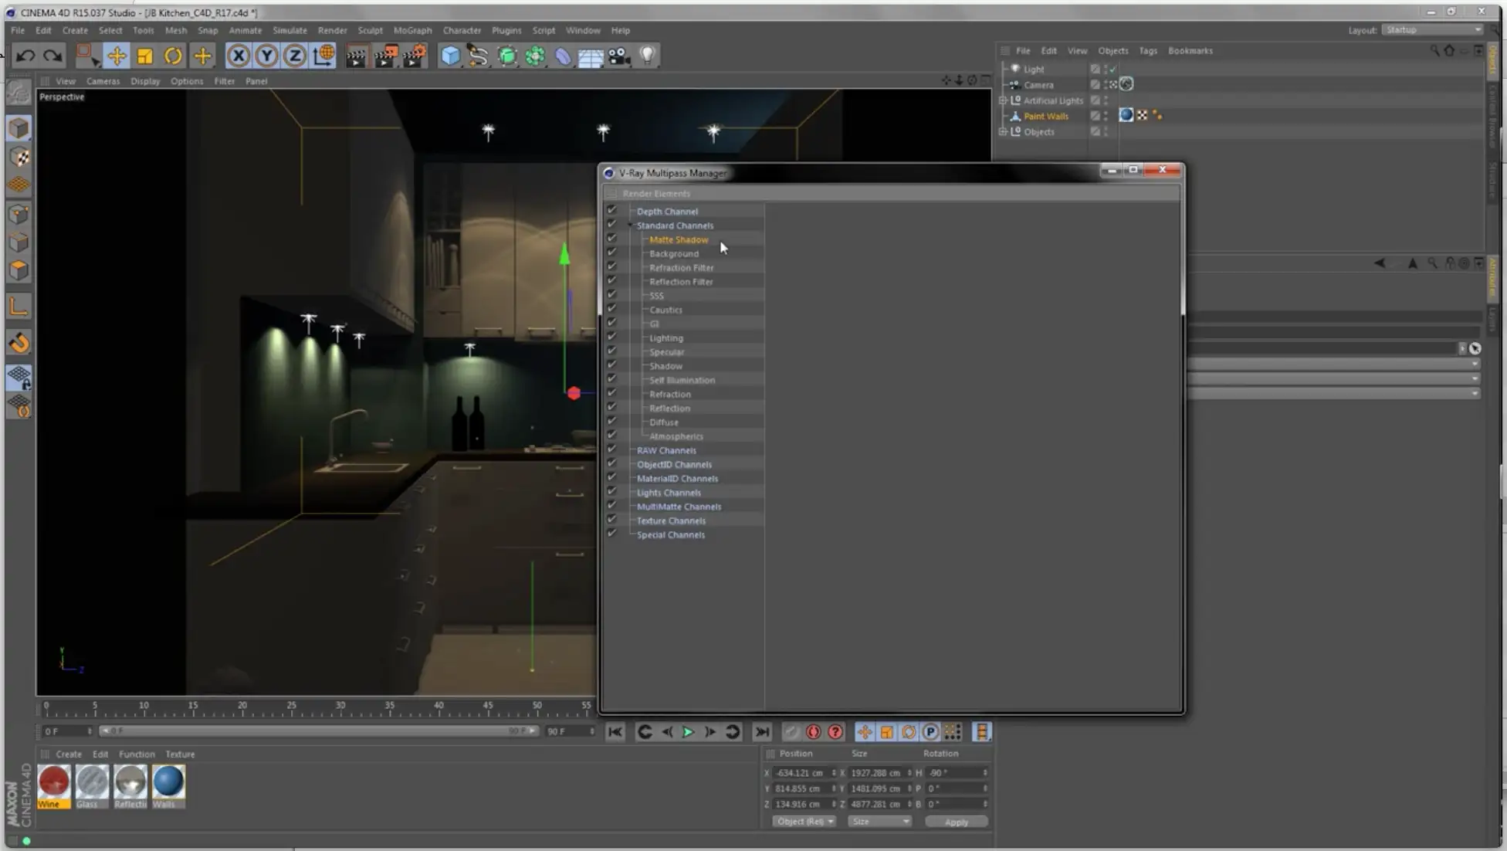The height and width of the screenshot is (851, 1507).
Task: Go to end of animation
Action: 762,732
